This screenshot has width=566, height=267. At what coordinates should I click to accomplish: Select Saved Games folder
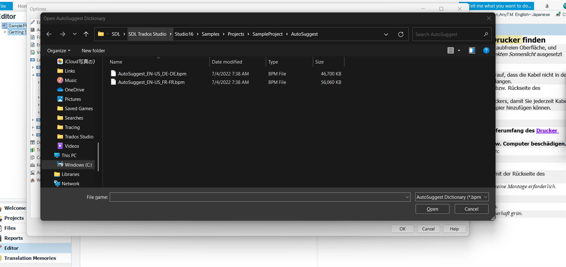[75, 109]
